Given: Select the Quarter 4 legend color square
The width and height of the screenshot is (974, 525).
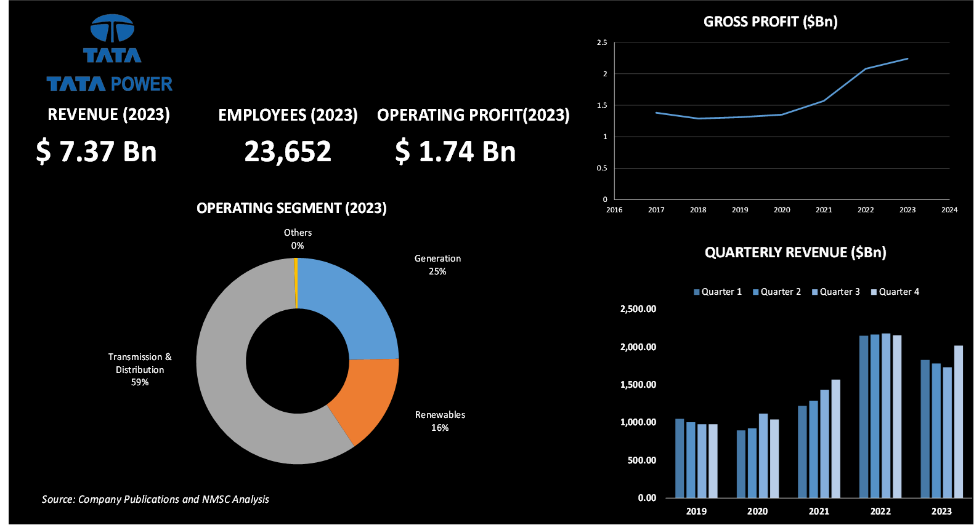Looking at the screenshot, I should tap(874, 292).
